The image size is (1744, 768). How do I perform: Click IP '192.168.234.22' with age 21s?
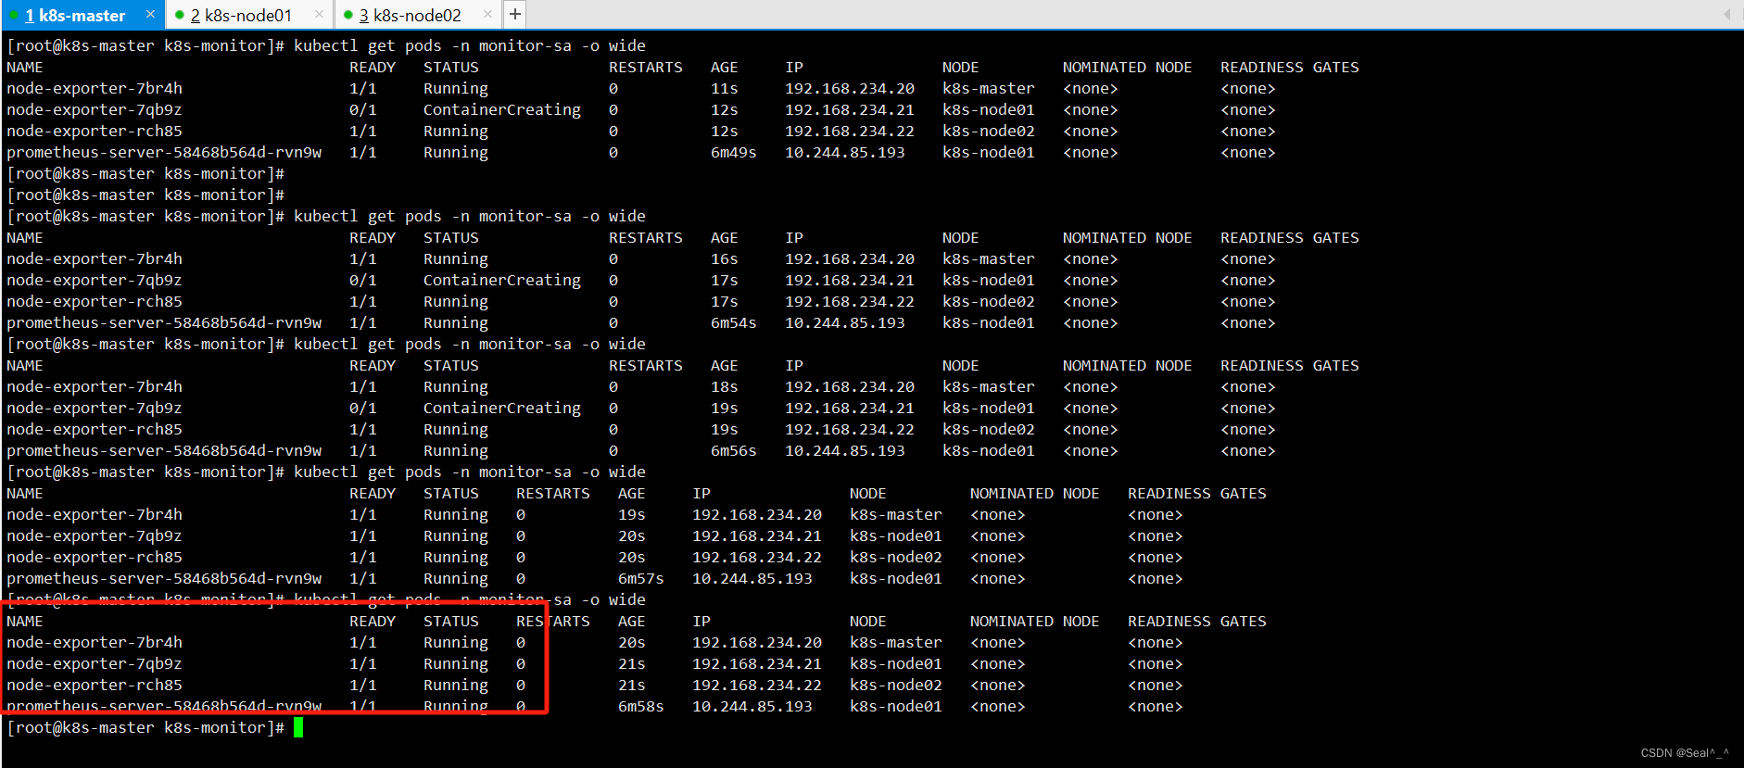[x=757, y=685]
